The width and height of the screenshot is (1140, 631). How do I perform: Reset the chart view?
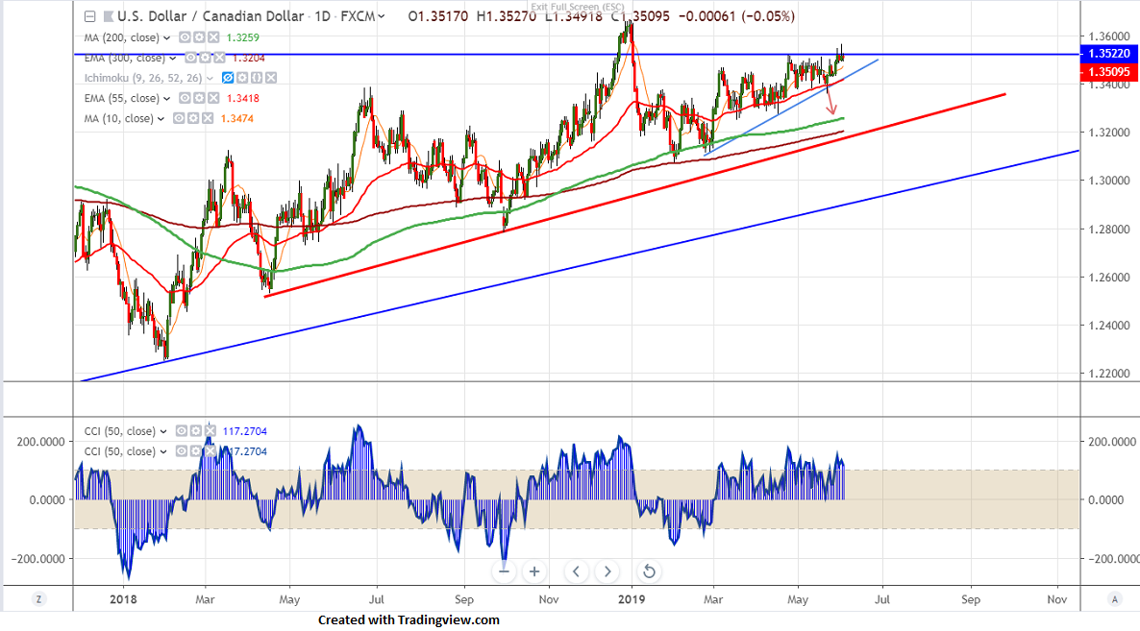649,571
